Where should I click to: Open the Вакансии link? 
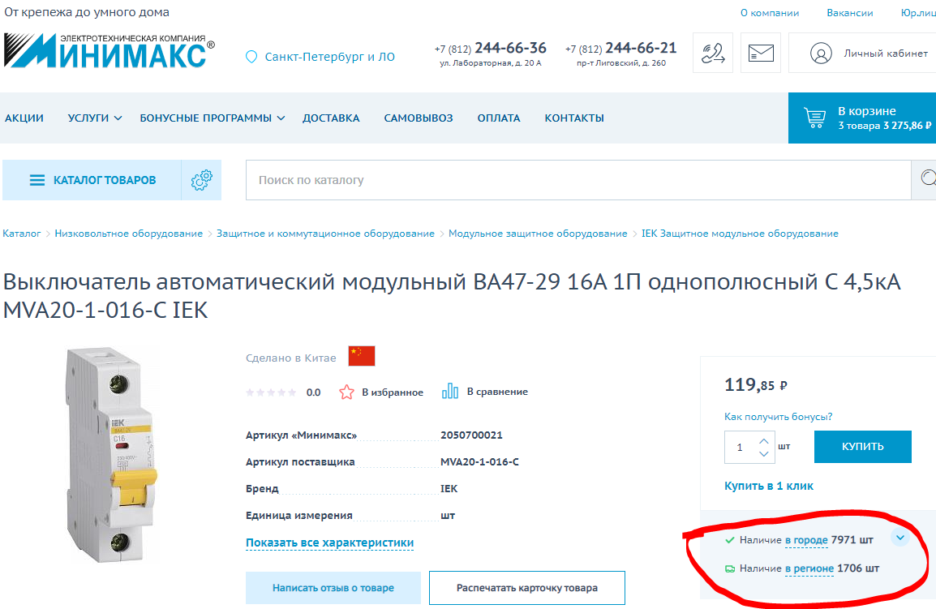849,13
